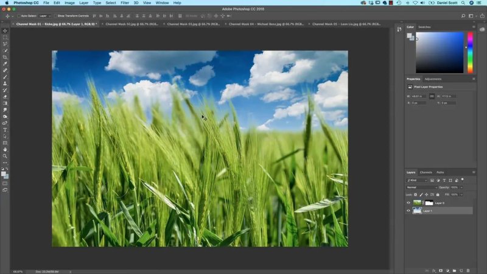Open the Layers panel flyout menu
Viewport: 487px width, 274px height.
(x=474, y=172)
